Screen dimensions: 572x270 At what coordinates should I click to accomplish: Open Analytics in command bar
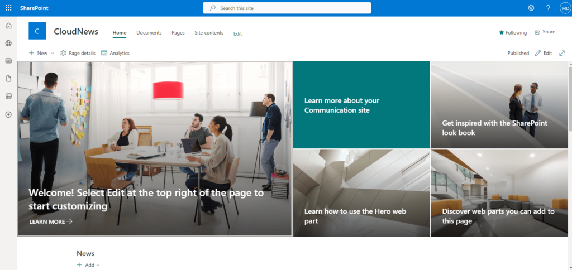click(x=115, y=53)
